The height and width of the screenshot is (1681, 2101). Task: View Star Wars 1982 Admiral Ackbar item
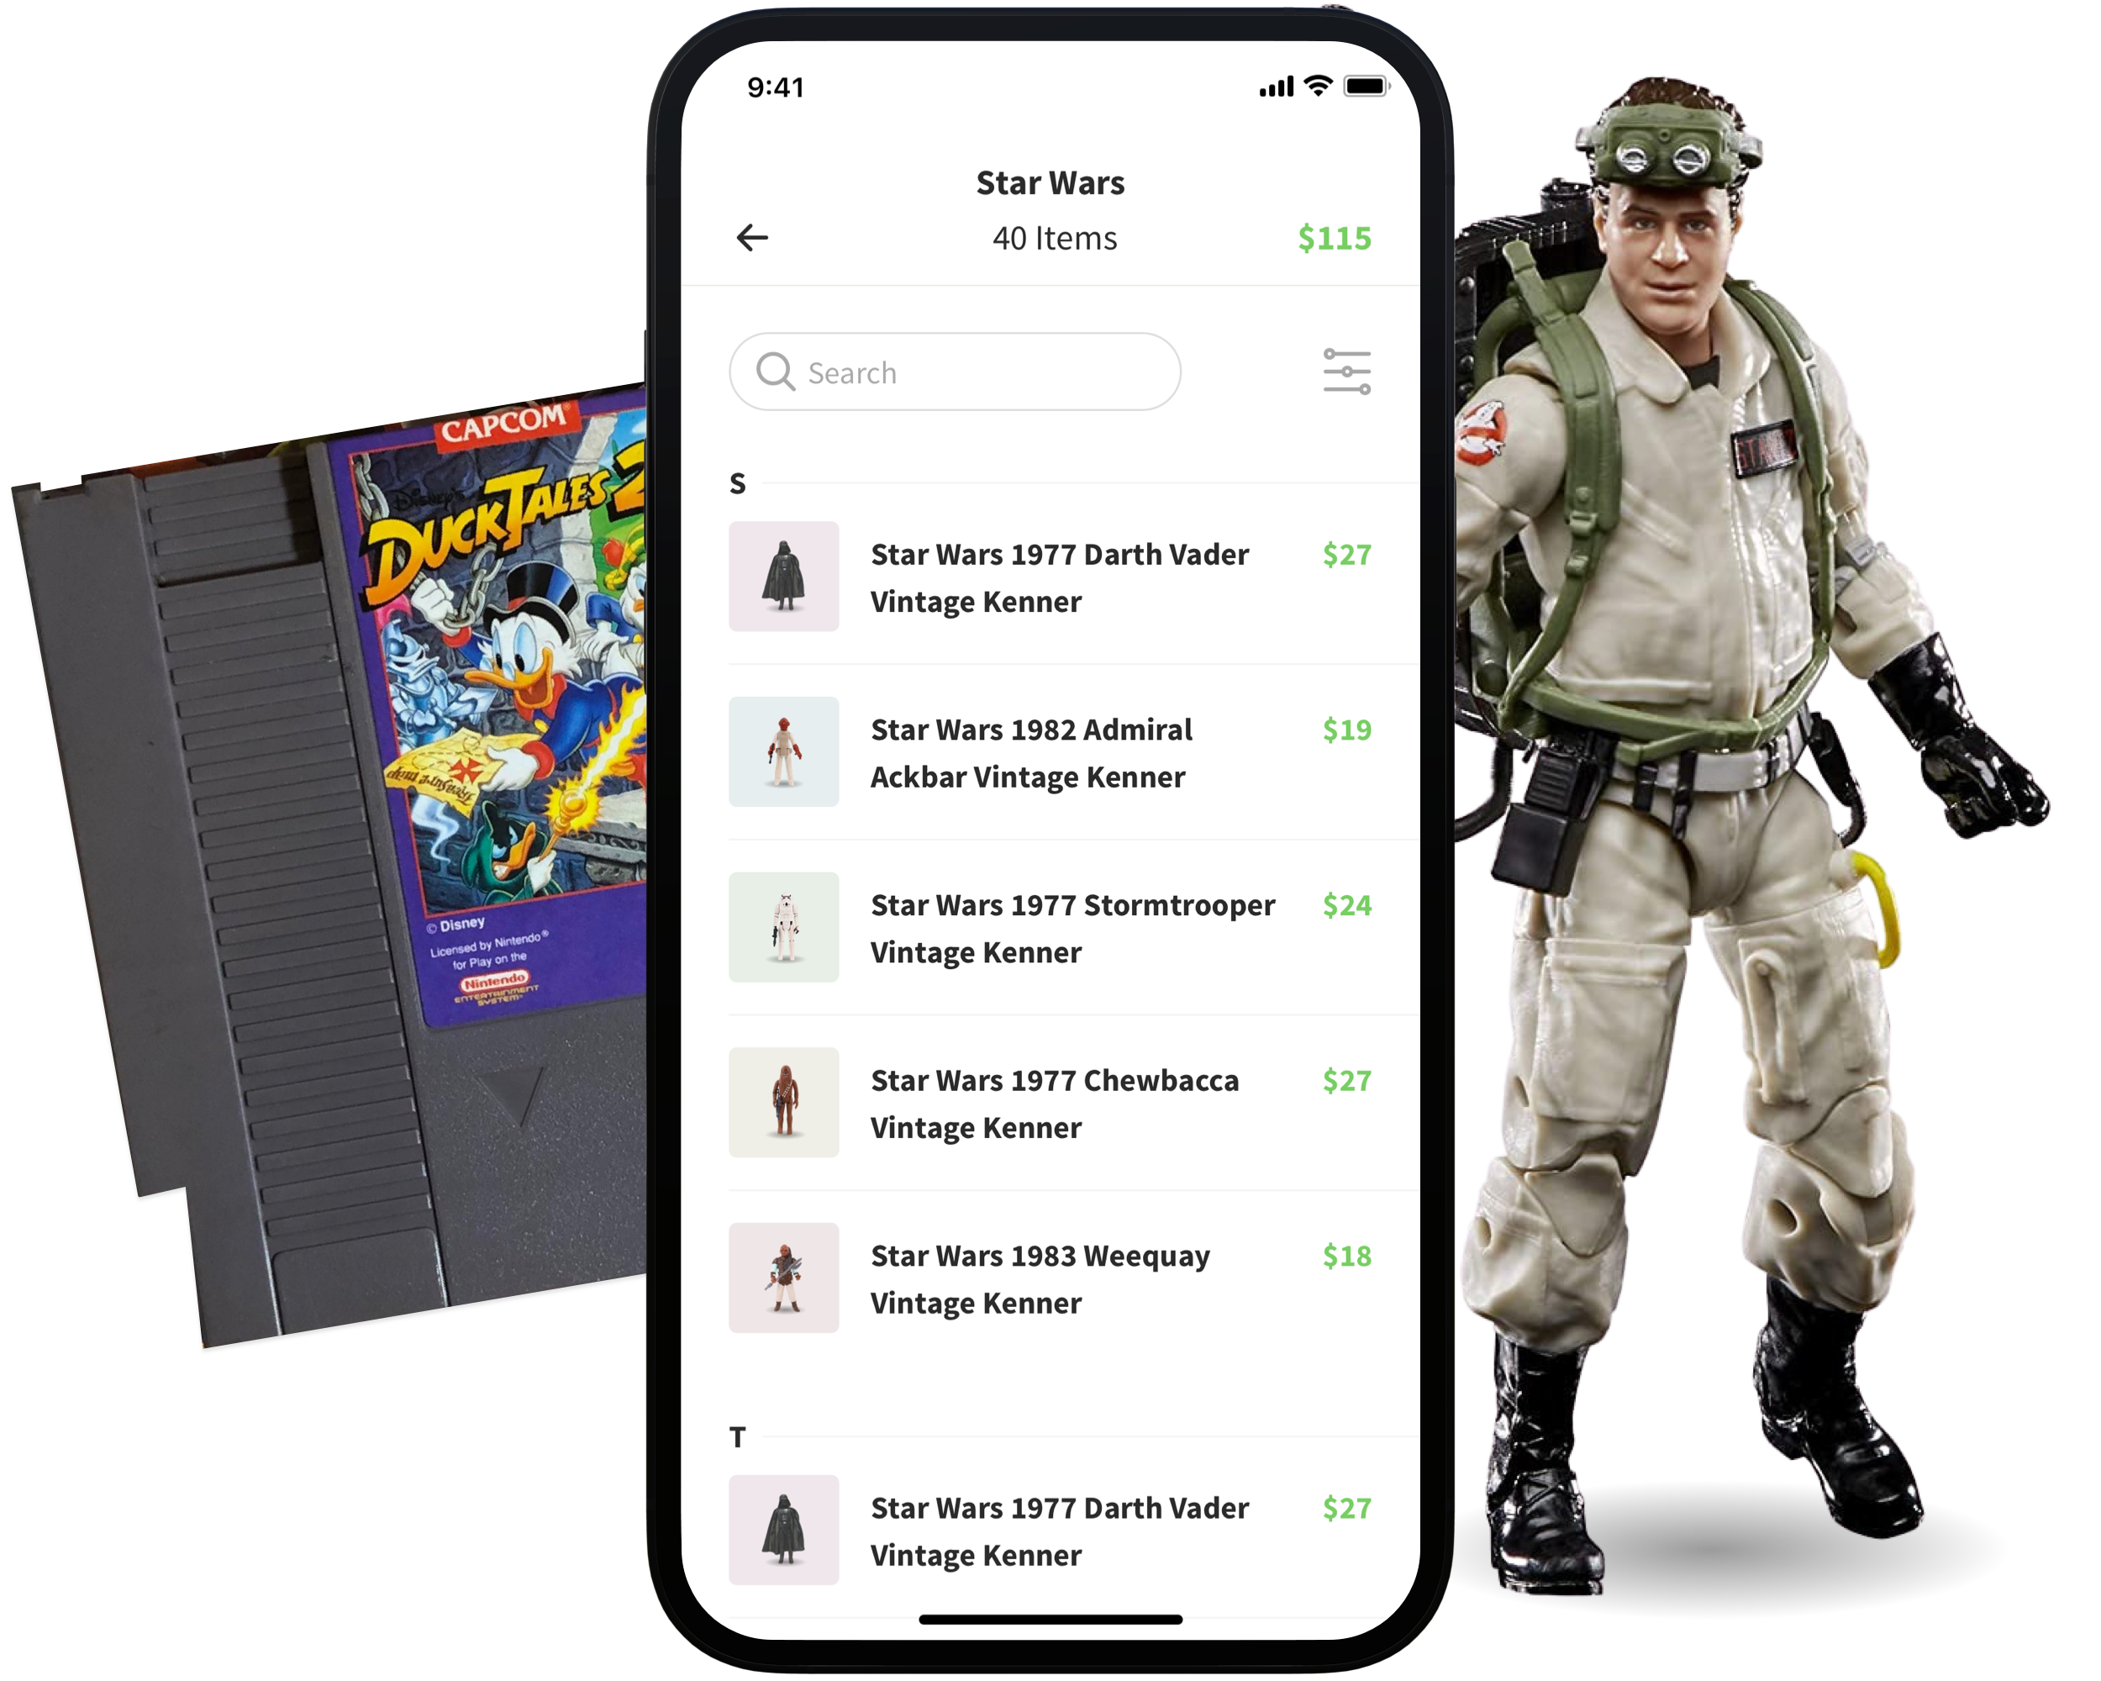point(1050,753)
